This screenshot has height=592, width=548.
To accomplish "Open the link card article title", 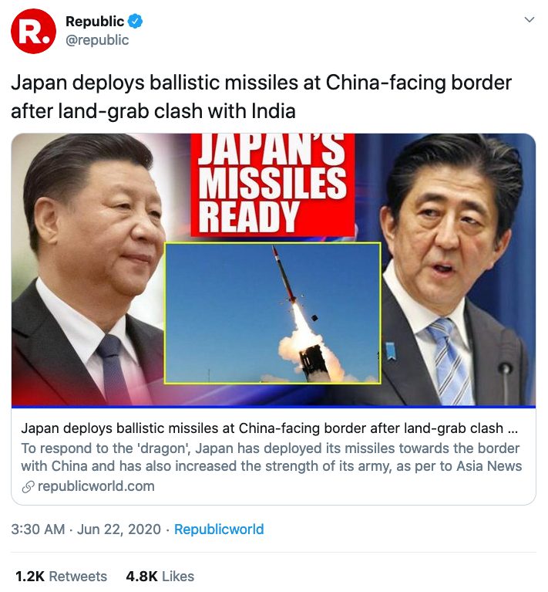I will (x=270, y=428).
